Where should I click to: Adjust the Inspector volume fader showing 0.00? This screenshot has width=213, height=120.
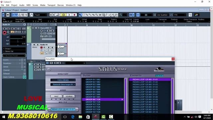click(18, 37)
